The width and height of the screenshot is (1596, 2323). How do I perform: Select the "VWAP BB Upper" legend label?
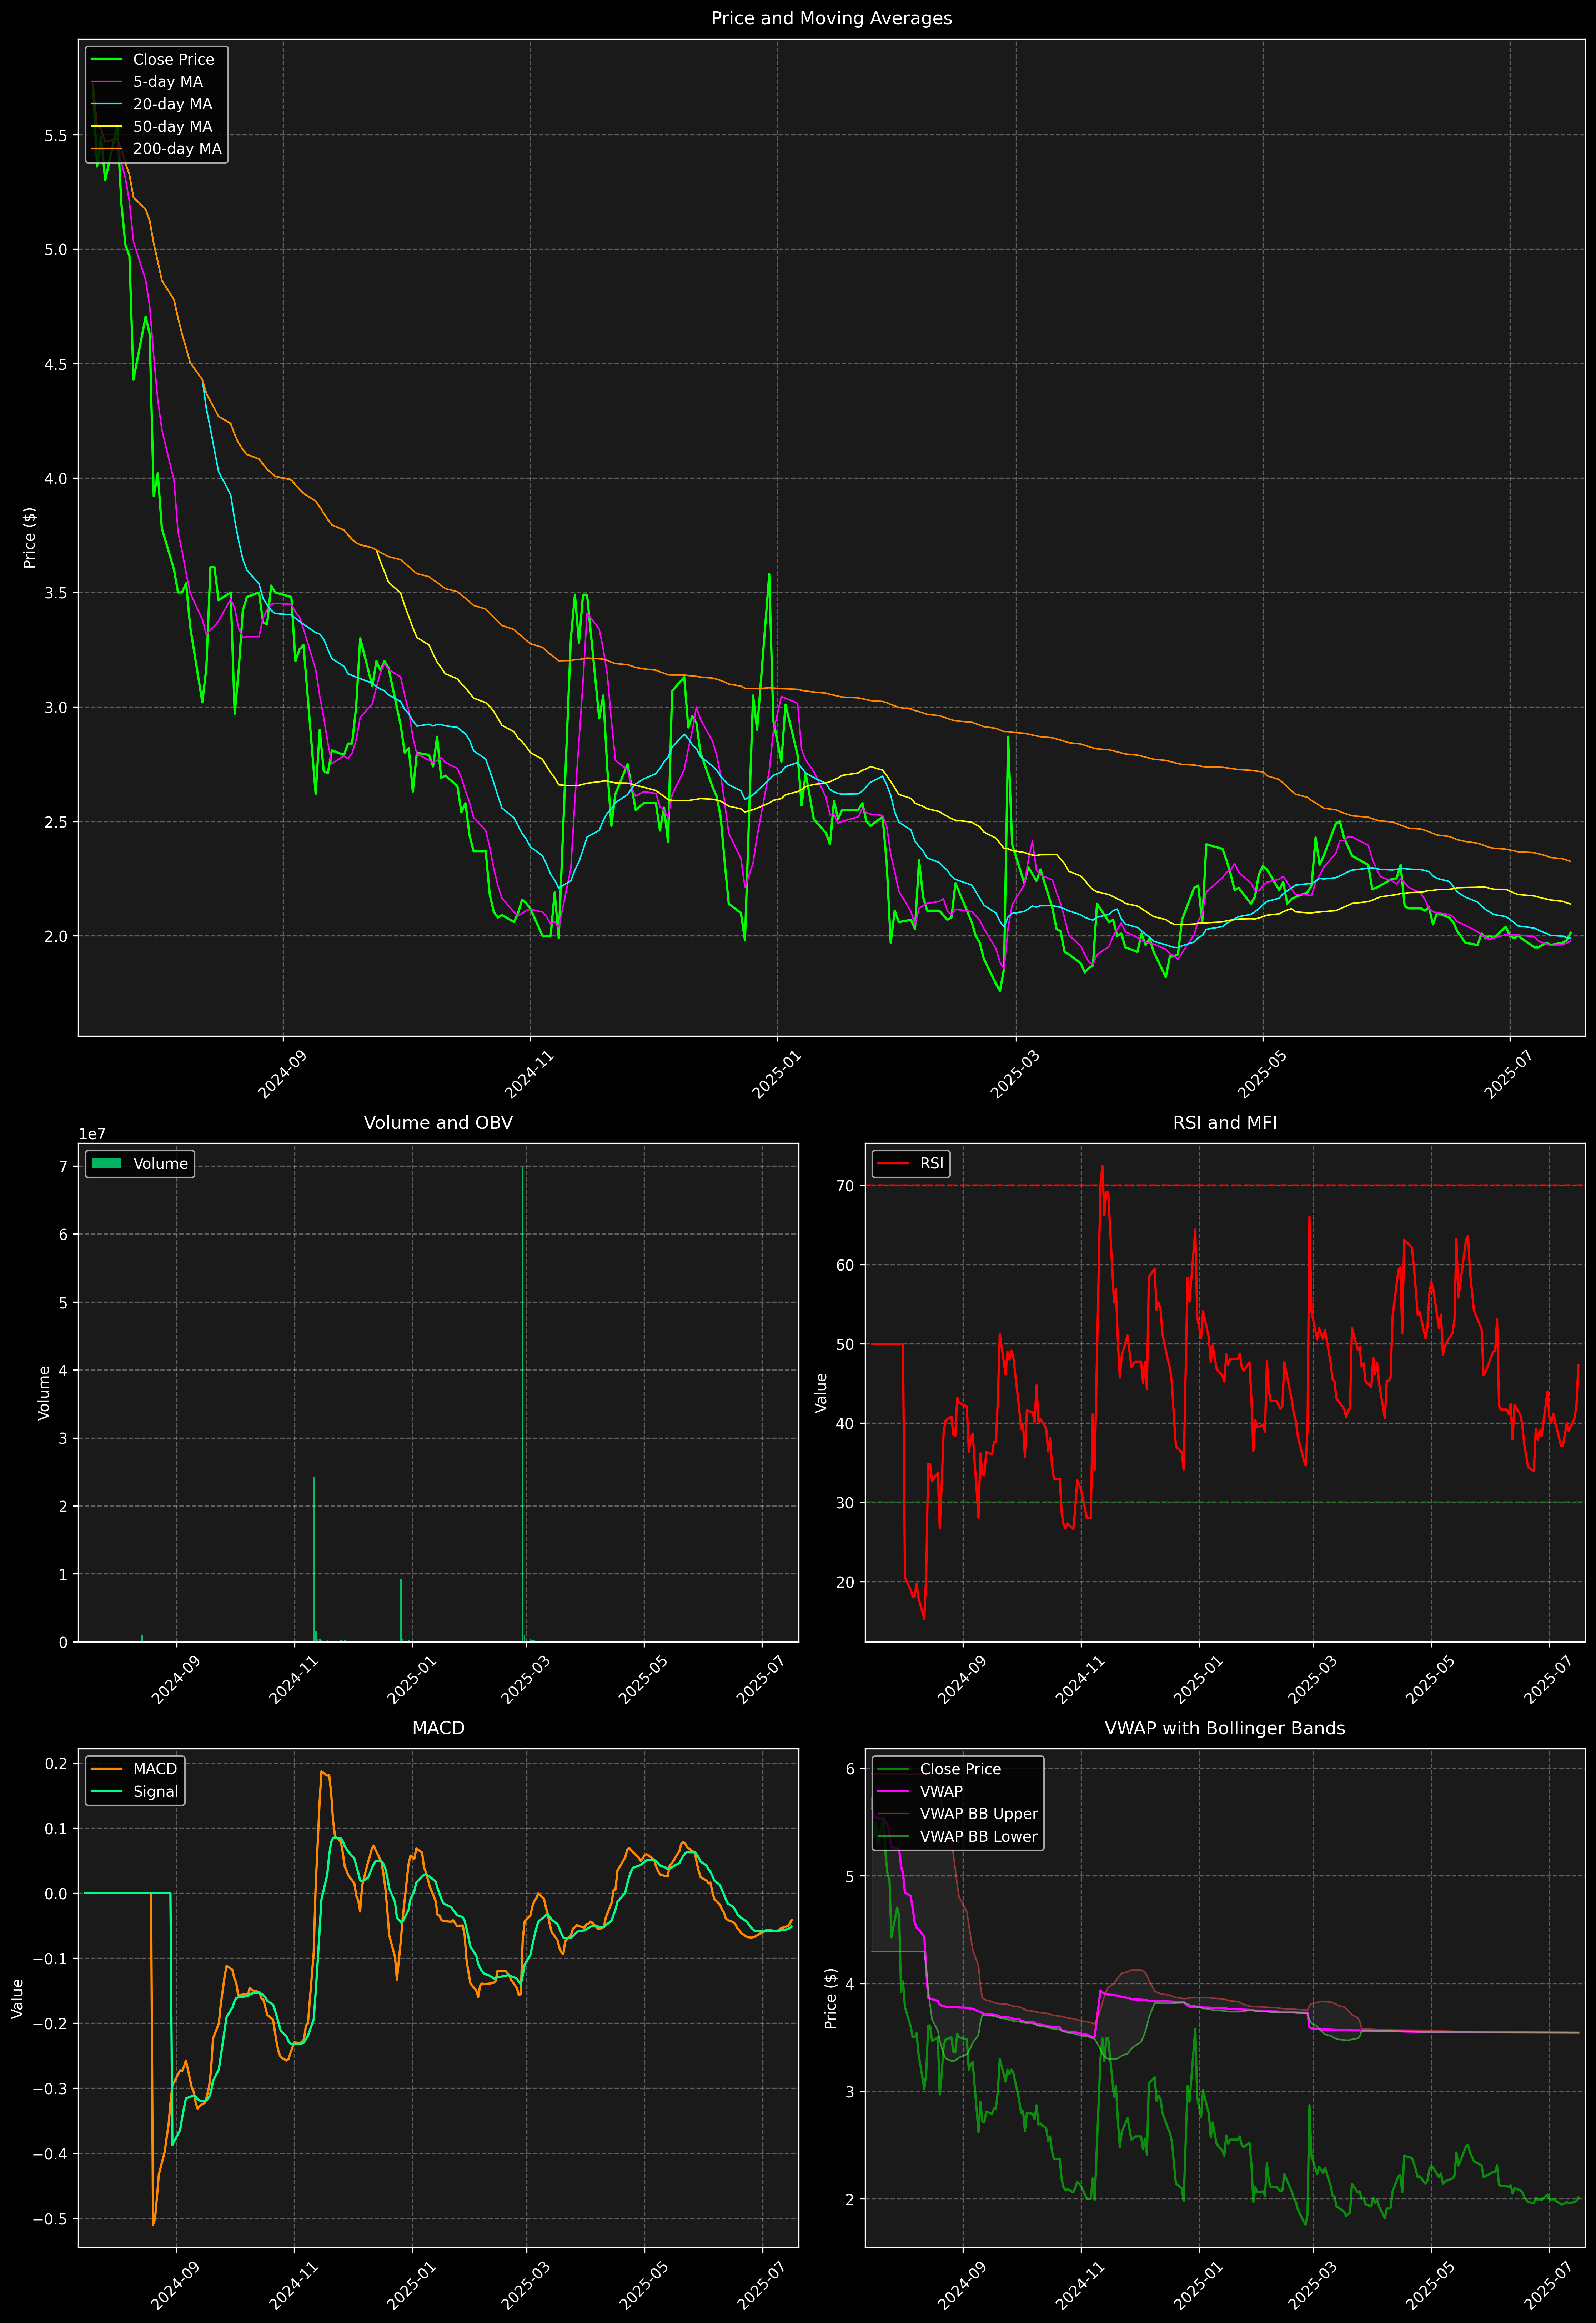pos(979,1814)
